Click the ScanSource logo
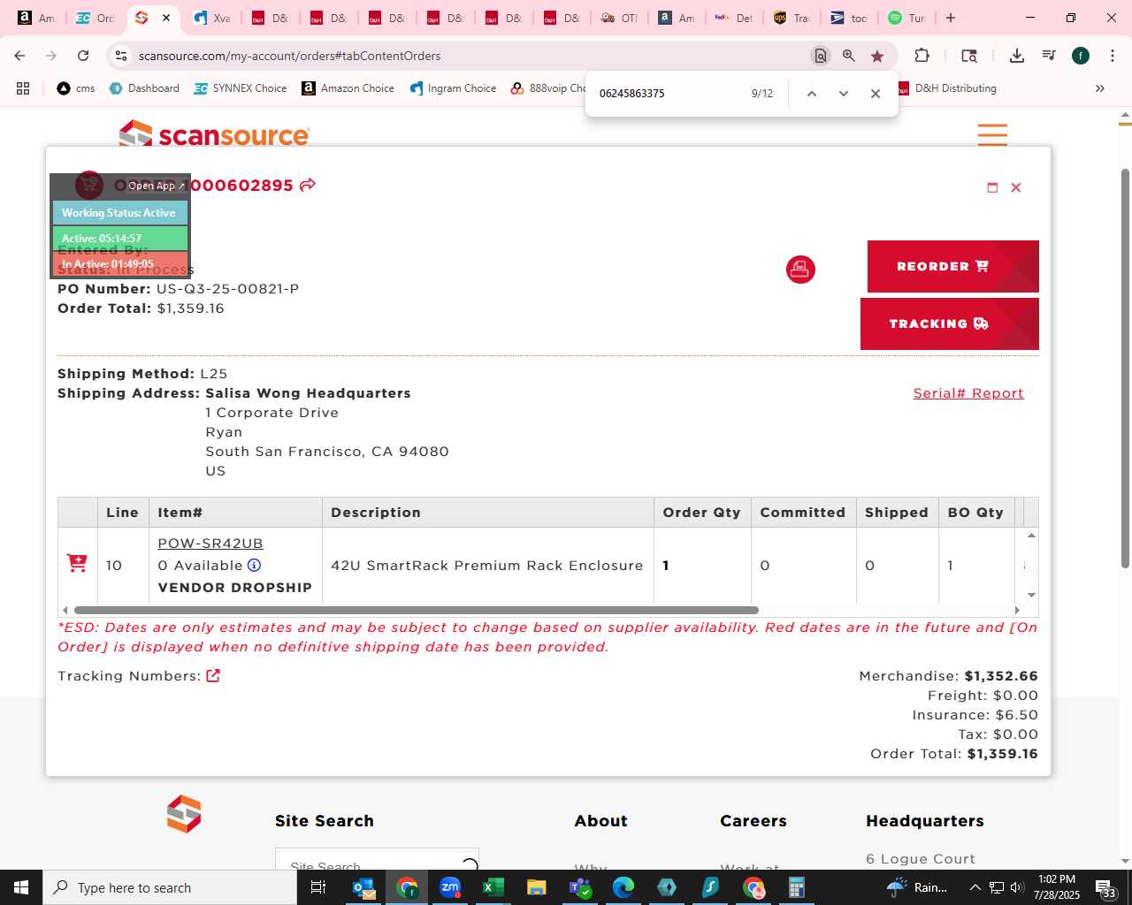 215,134
